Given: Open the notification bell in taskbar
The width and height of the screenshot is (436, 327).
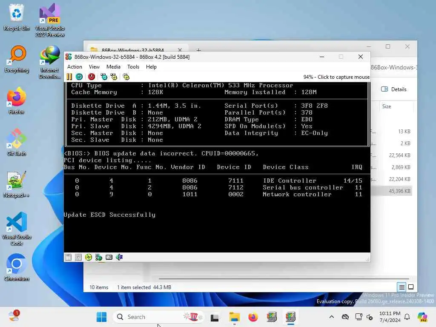Looking at the screenshot, I should click(407, 317).
